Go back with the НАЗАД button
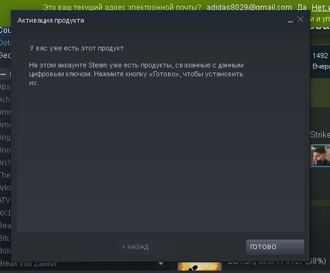This screenshot has width=330, height=273. point(147,247)
